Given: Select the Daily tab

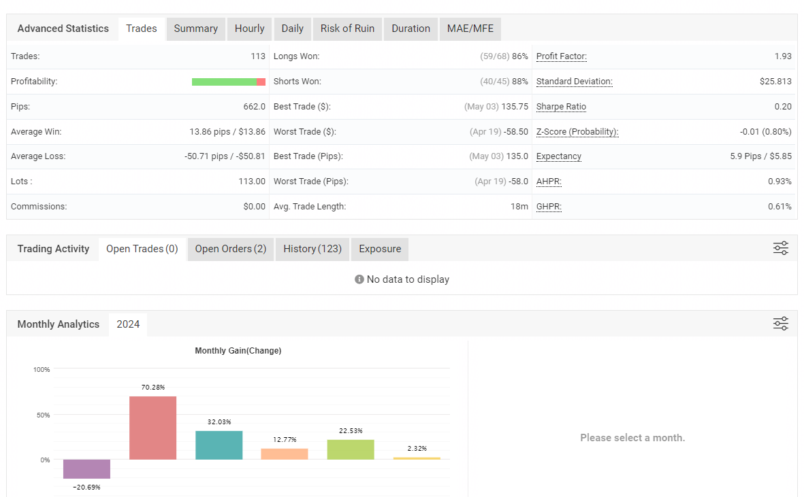Looking at the screenshot, I should (292, 29).
